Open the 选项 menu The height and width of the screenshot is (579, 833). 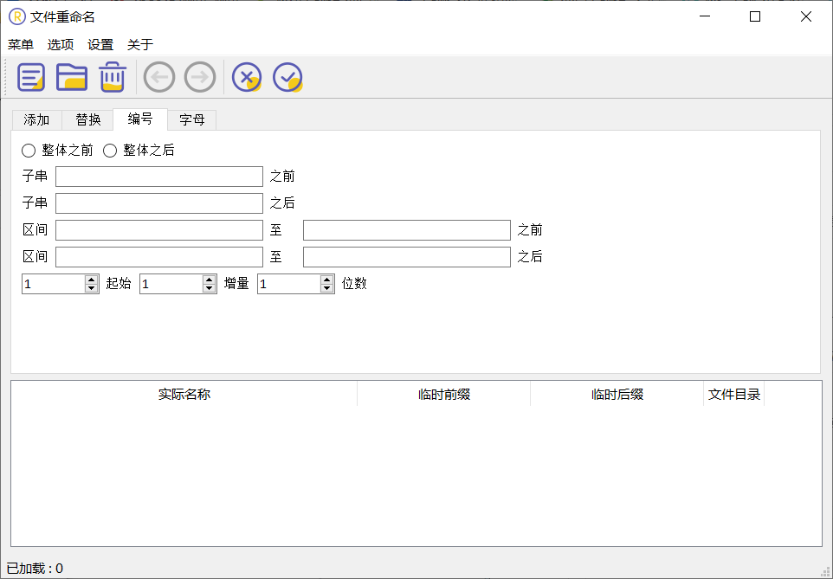61,45
